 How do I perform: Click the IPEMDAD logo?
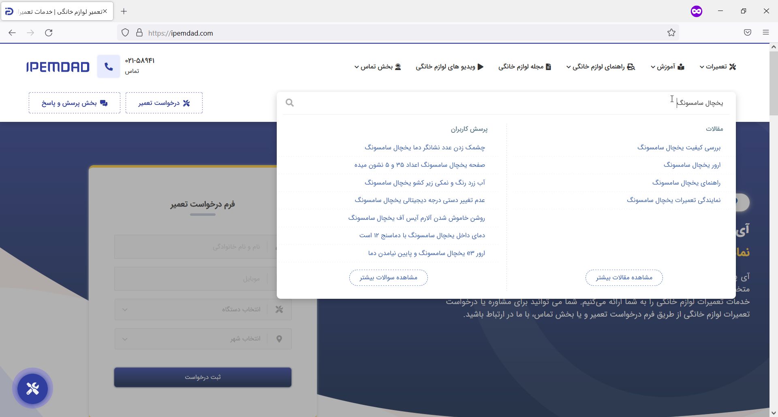[x=58, y=67]
